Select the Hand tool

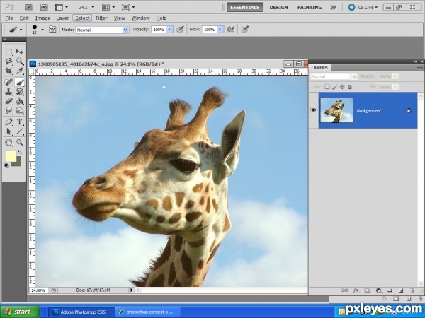pos(9,142)
